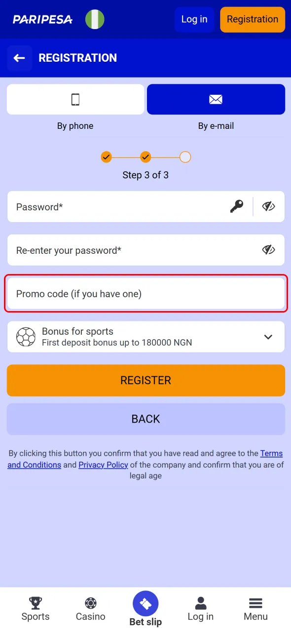Open the Bet slip icon
Image resolution: width=291 pixels, height=632 pixels.
click(x=145, y=603)
